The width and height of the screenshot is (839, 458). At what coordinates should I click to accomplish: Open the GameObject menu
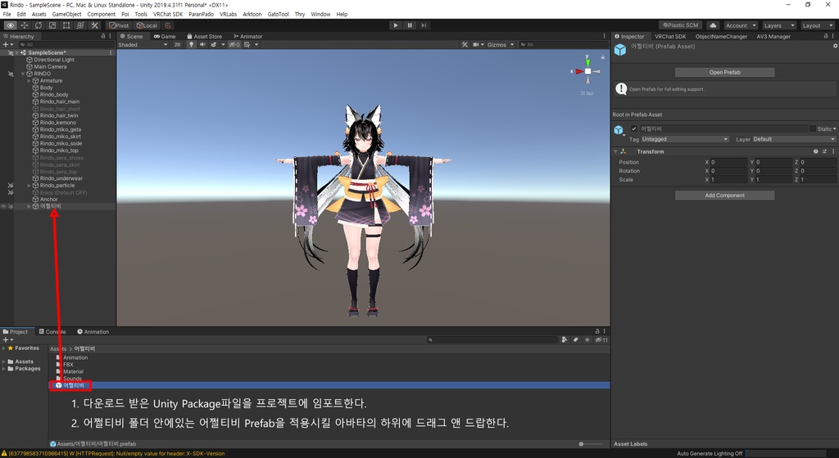pyautogui.click(x=66, y=14)
